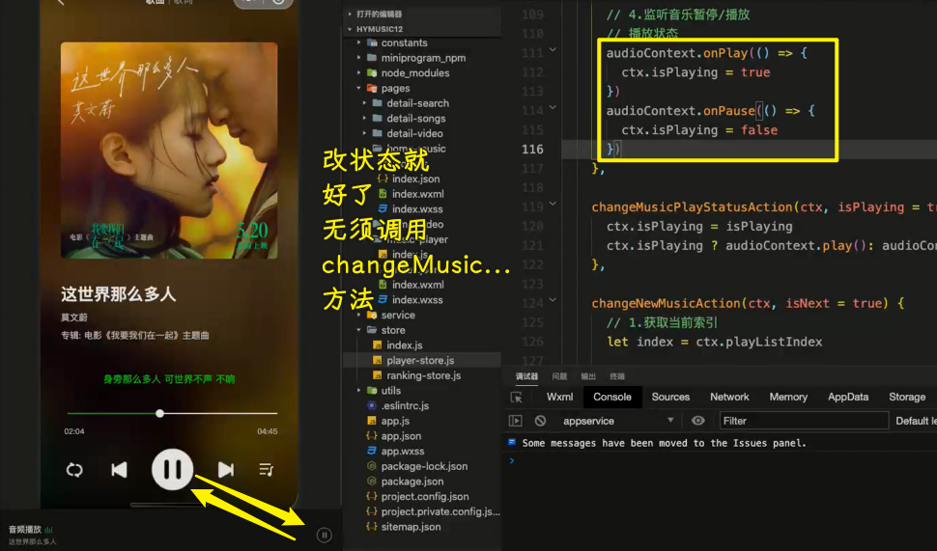Viewport: 937px width, 551px height.
Task: Go back to the previous track
Action: (x=119, y=470)
